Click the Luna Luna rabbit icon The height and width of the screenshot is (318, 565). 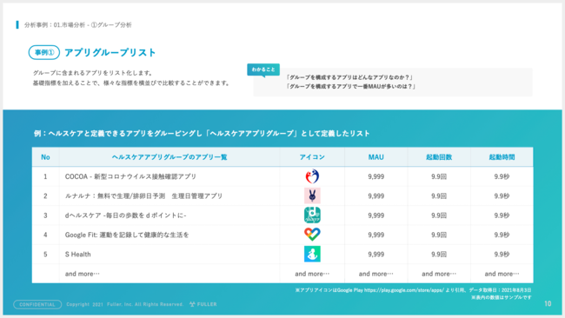[312, 195]
